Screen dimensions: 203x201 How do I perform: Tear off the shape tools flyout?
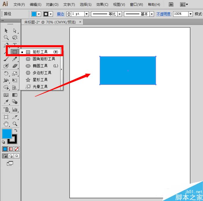click(x=62, y=69)
